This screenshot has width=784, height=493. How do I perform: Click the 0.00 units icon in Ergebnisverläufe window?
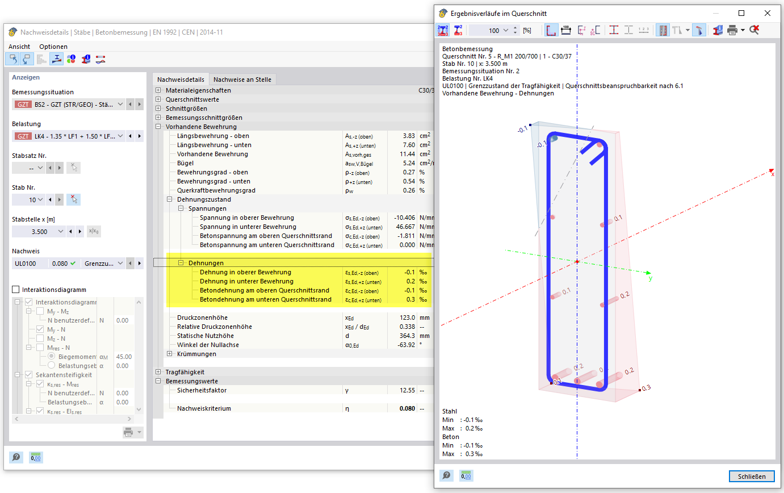466,475
